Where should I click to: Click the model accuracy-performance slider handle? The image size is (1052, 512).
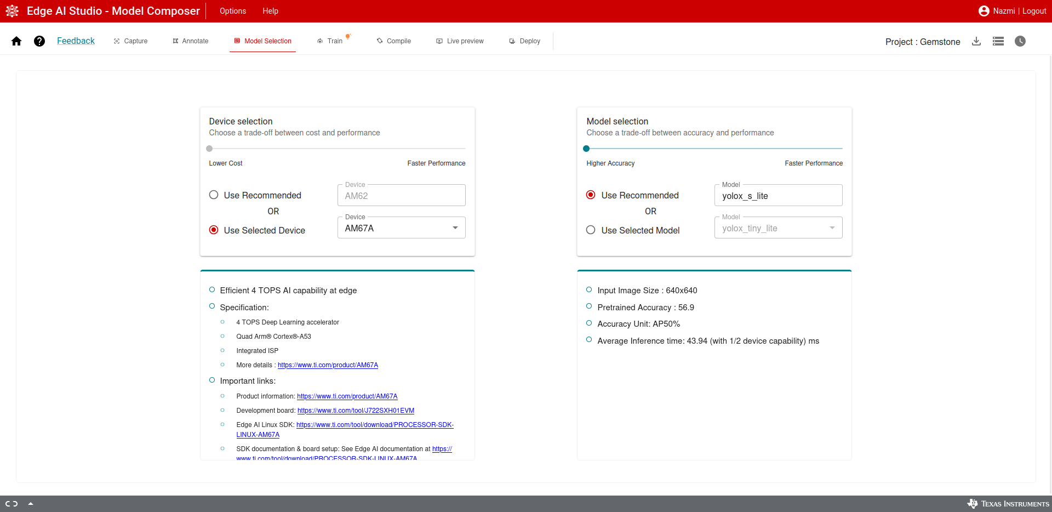[586, 149]
